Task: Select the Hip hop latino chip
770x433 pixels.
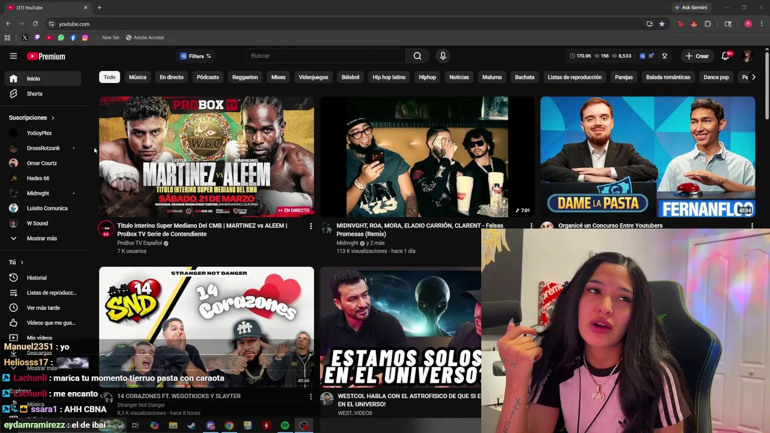Action: point(389,77)
